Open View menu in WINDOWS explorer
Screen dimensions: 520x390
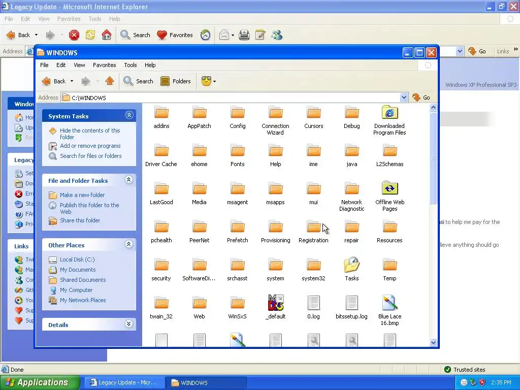point(79,65)
